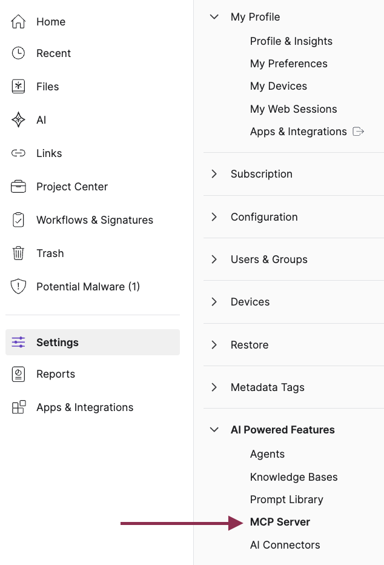Click the Settings sliders icon
The width and height of the screenshot is (384, 565).
coord(18,342)
